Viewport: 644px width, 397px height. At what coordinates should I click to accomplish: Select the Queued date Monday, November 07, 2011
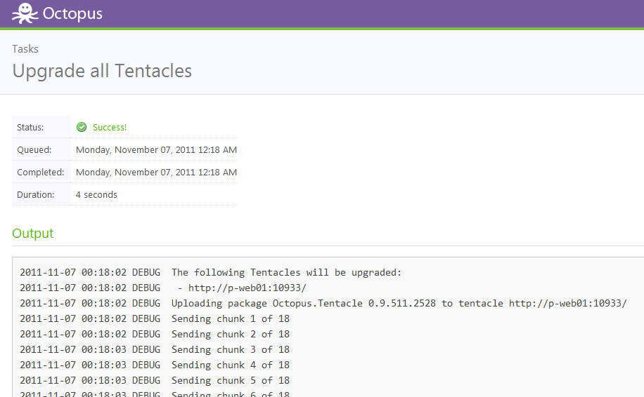pyautogui.click(x=156, y=150)
